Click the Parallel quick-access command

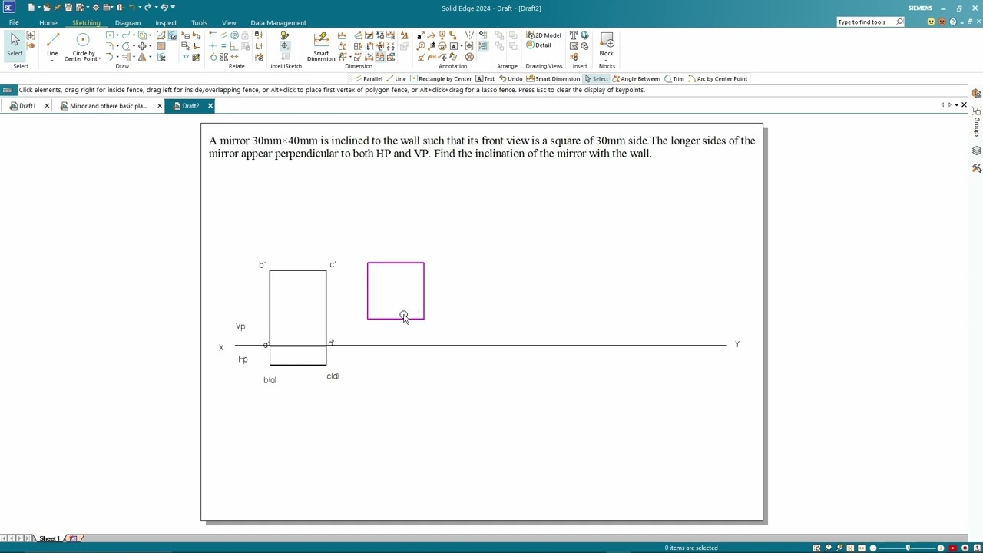368,78
